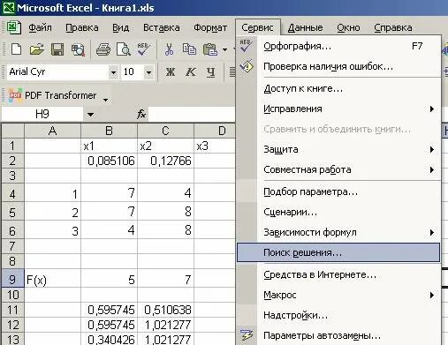Choose Проверка наличия ошибок…

338,66
